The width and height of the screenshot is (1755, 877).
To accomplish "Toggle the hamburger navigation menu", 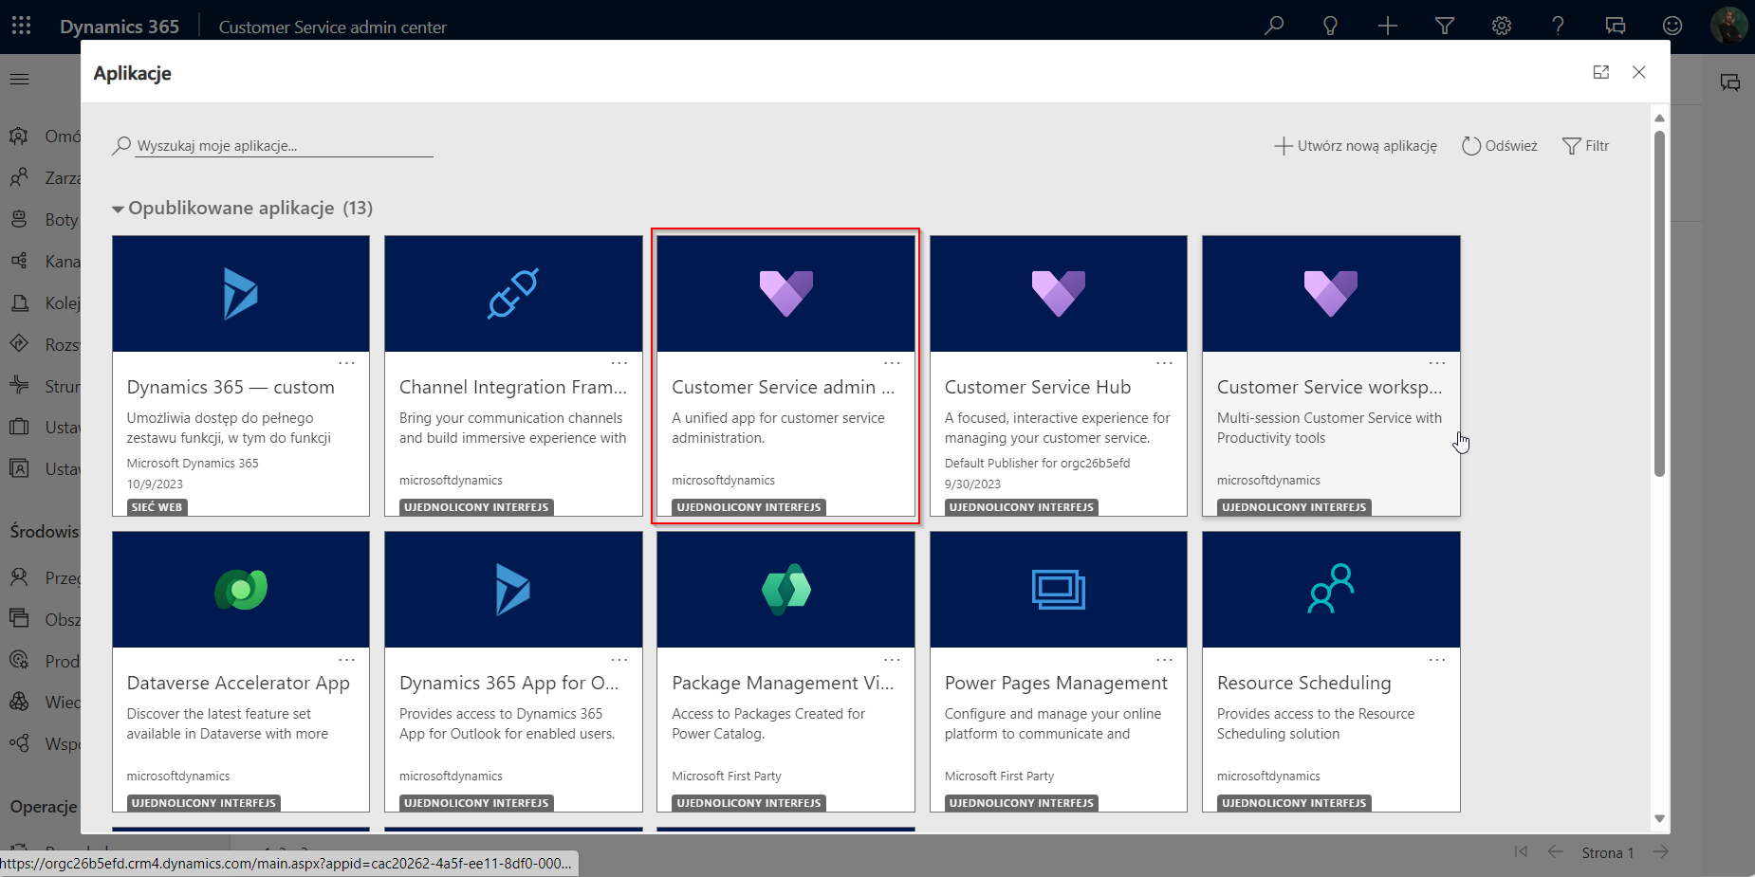I will pos(20,79).
